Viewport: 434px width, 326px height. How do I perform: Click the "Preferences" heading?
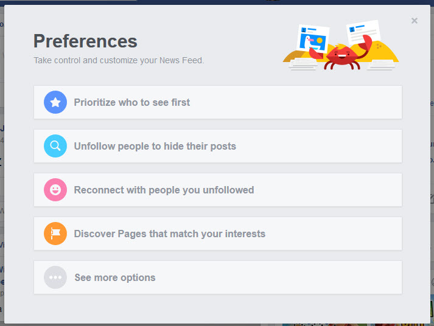(x=85, y=41)
